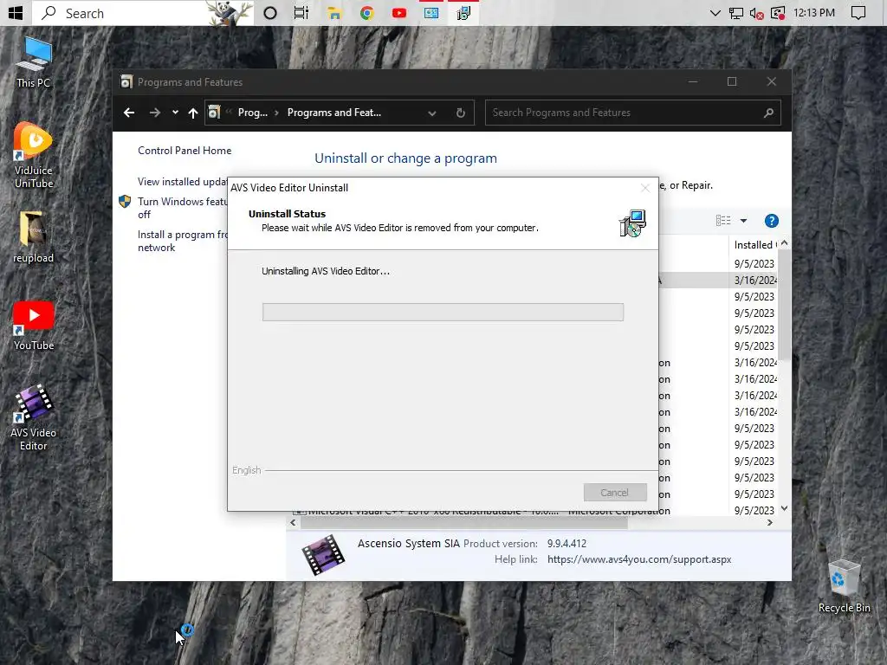Change the view layout icon
The width and height of the screenshot is (887, 665).
click(723, 221)
